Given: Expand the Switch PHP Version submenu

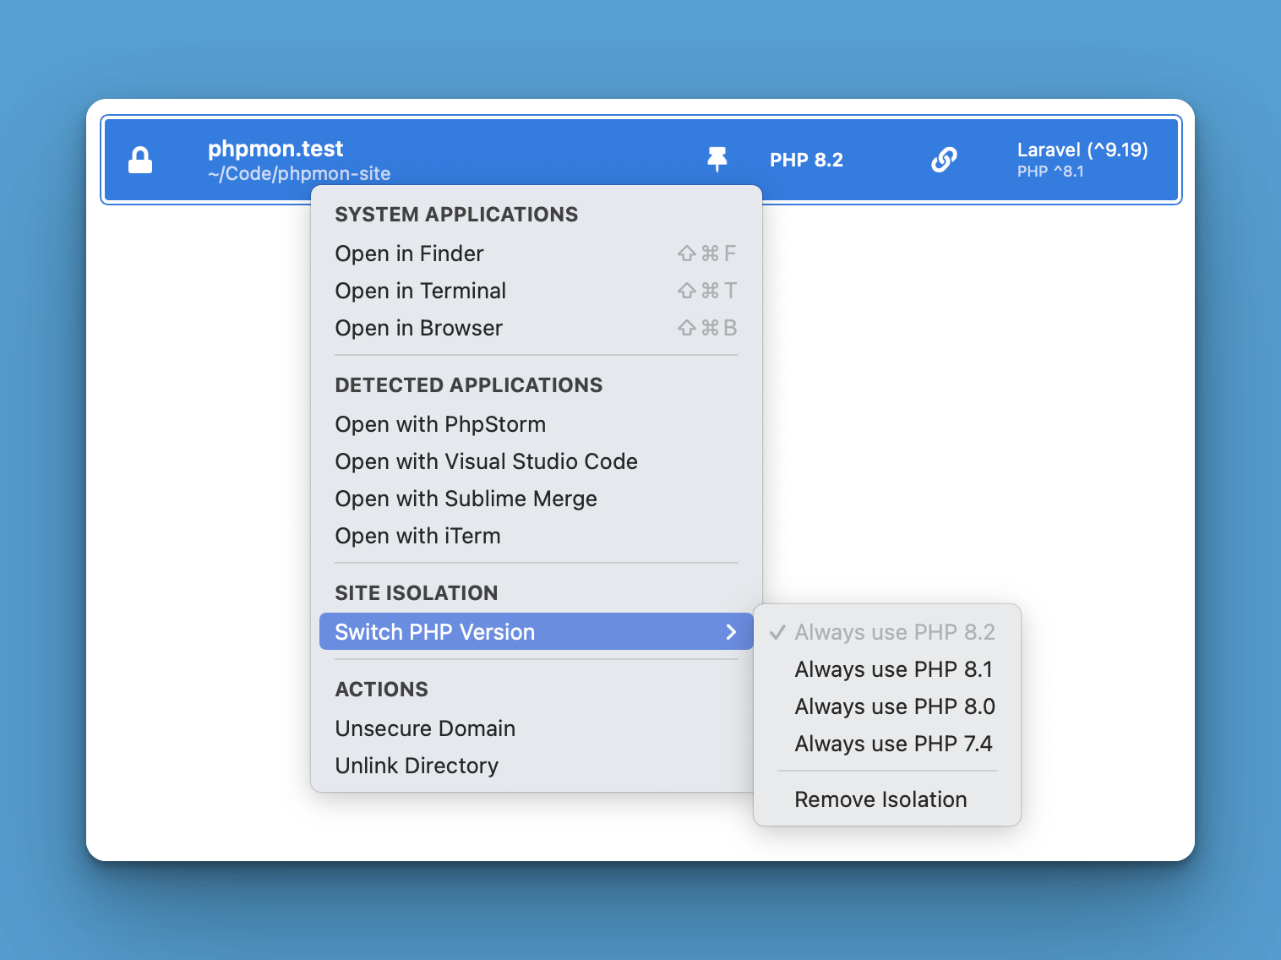Looking at the screenshot, I should 537,631.
